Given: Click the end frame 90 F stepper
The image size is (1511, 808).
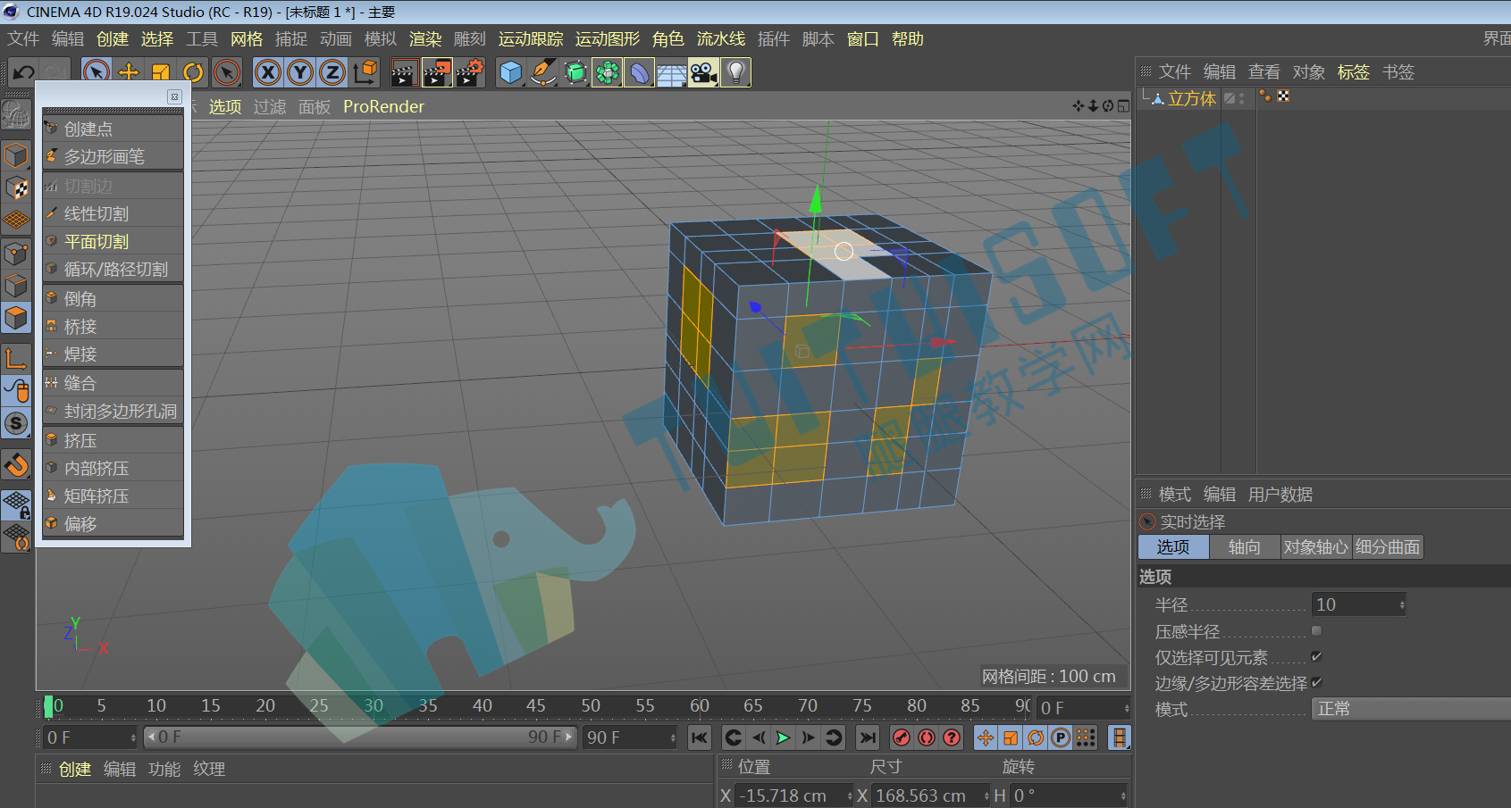Looking at the screenshot, I should 673,737.
